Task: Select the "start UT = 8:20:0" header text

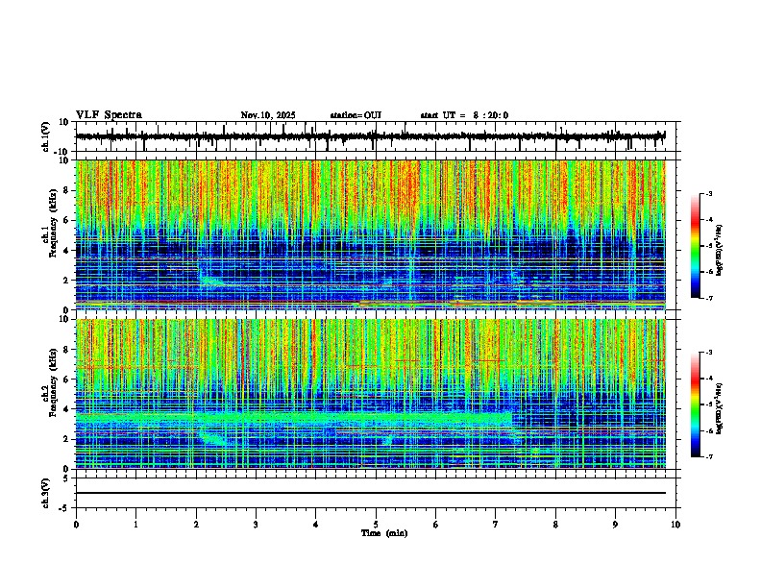Action: coord(464,115)
